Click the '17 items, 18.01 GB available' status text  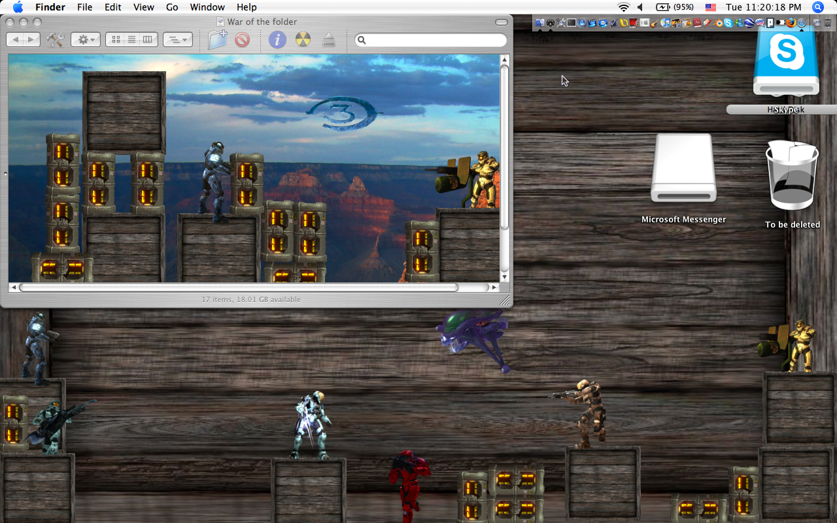point(251,299)
